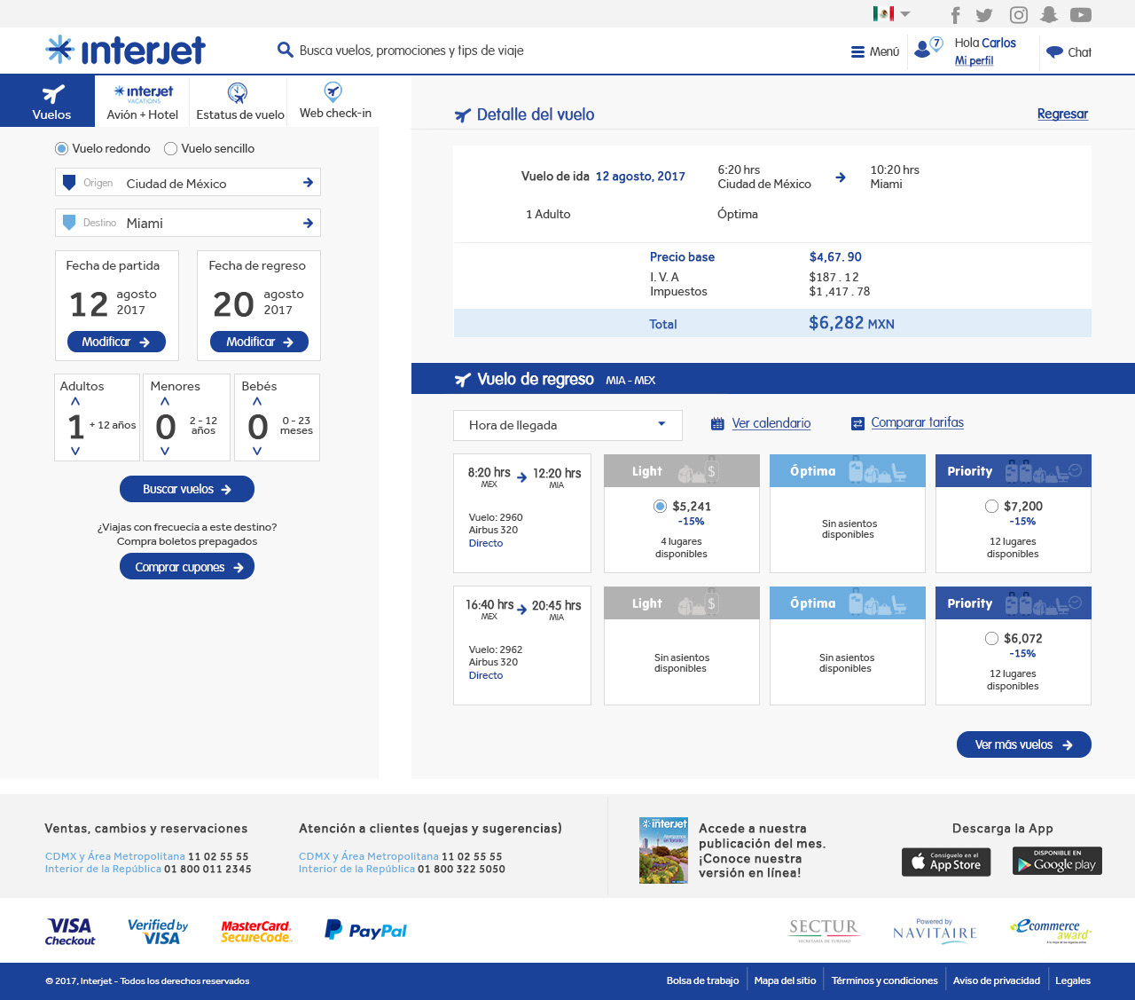Click the MasterCard SecureCode logo
Image resolution: width=1135 pixels, height=1000 pixels.
click(256, 931)
